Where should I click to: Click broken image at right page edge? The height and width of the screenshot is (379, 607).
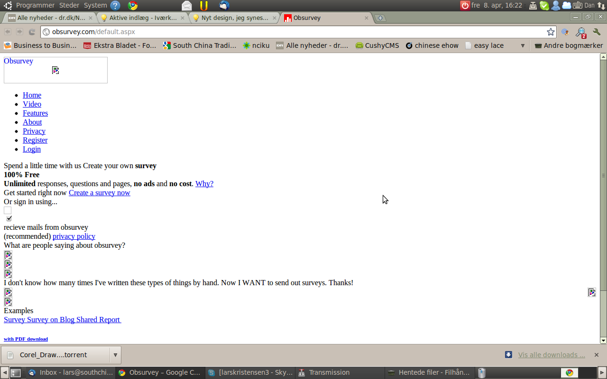click(x=592, y=292)
